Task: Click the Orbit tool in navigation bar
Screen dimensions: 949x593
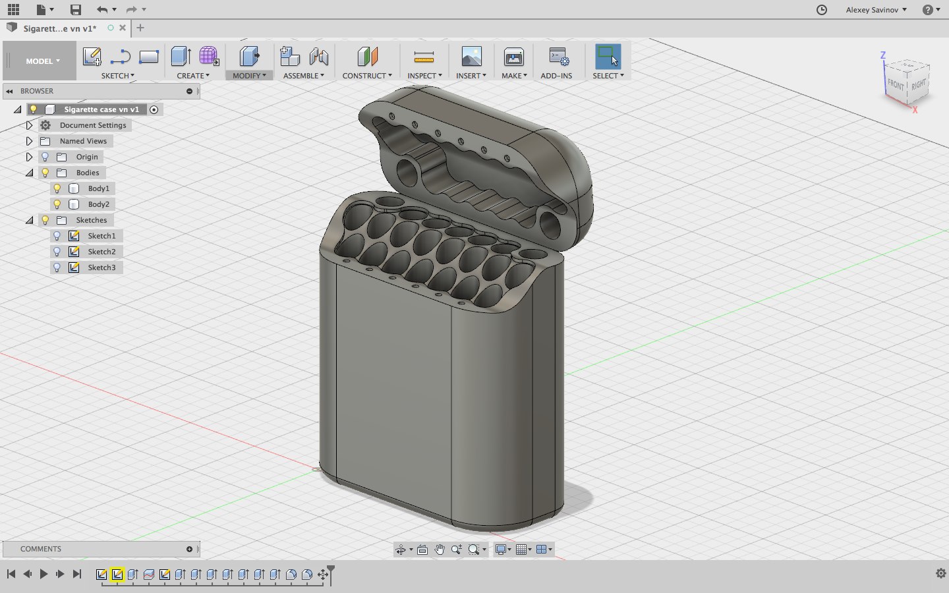Action: pos(400,550)
